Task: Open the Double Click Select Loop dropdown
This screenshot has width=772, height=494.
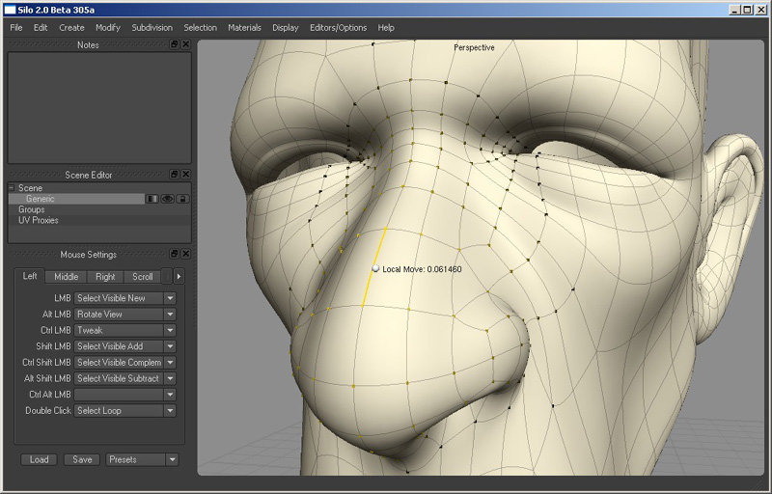Action: pyautogui.click(x=170, y=411)
